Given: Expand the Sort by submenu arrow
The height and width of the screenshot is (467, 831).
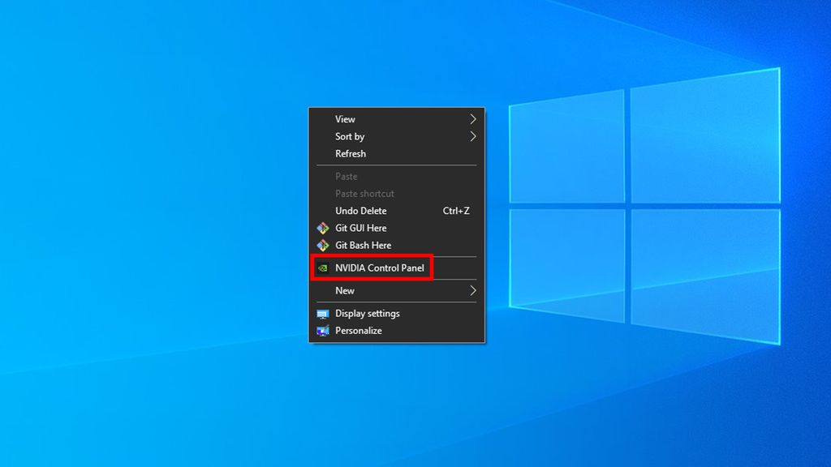Looking at the screenshot, I should coord(473,136).
